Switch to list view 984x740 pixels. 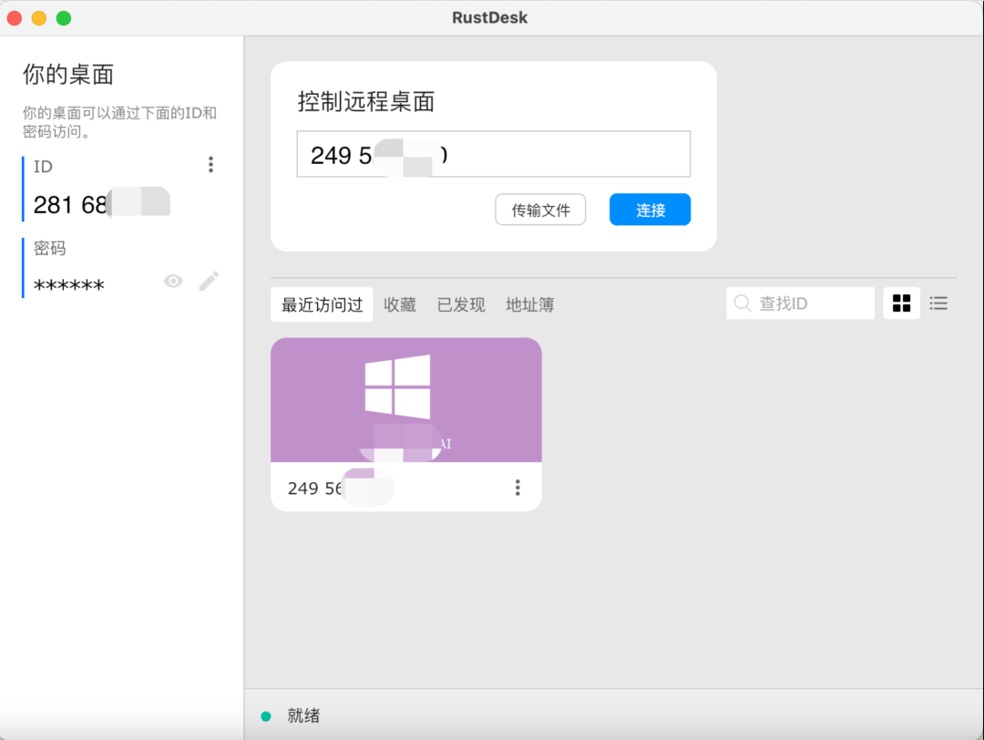point(938,303)
